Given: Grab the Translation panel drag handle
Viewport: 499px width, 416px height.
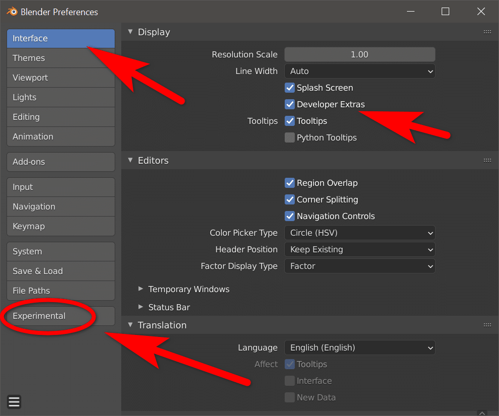Looking at the screenshot, I should coord(487,325).
